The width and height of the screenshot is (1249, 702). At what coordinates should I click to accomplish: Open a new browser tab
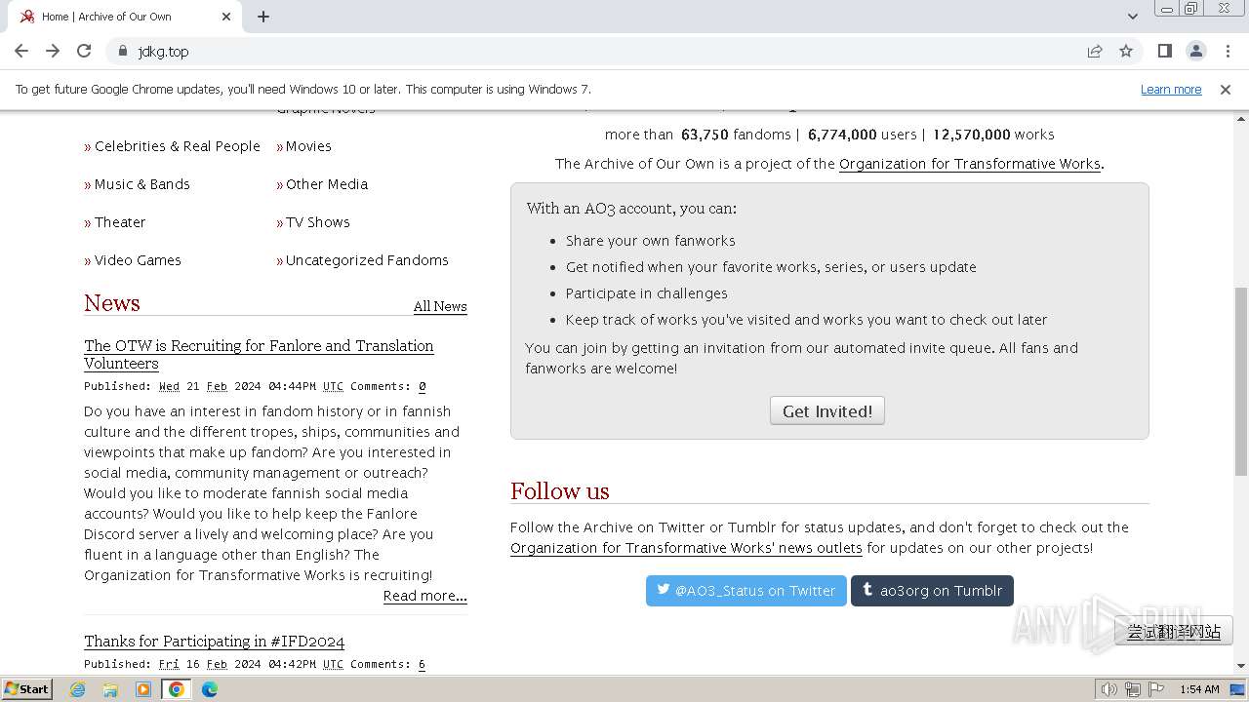263,17
